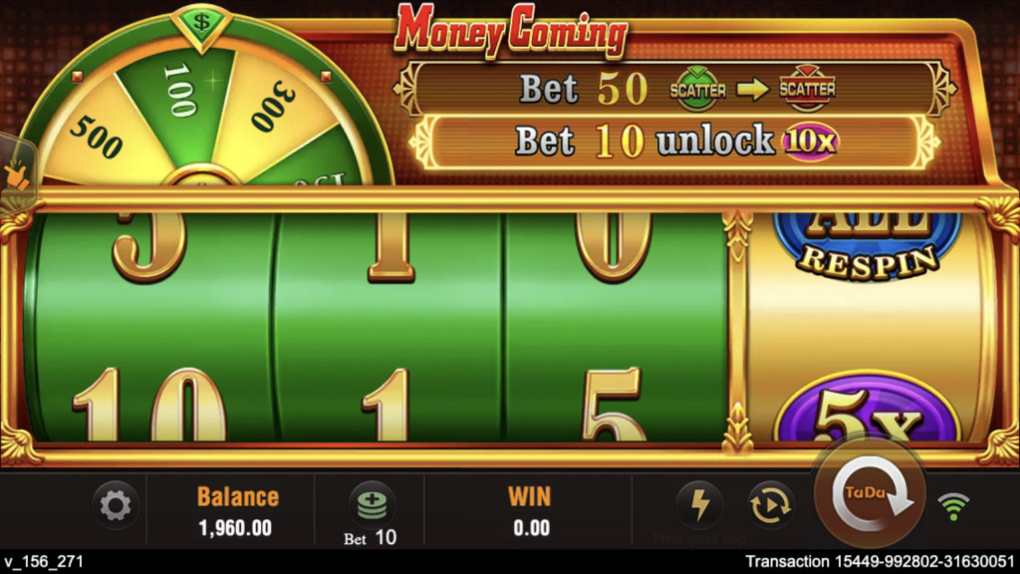
Task: Click the 500 wheel segment
Action: (x=97, y=137)
